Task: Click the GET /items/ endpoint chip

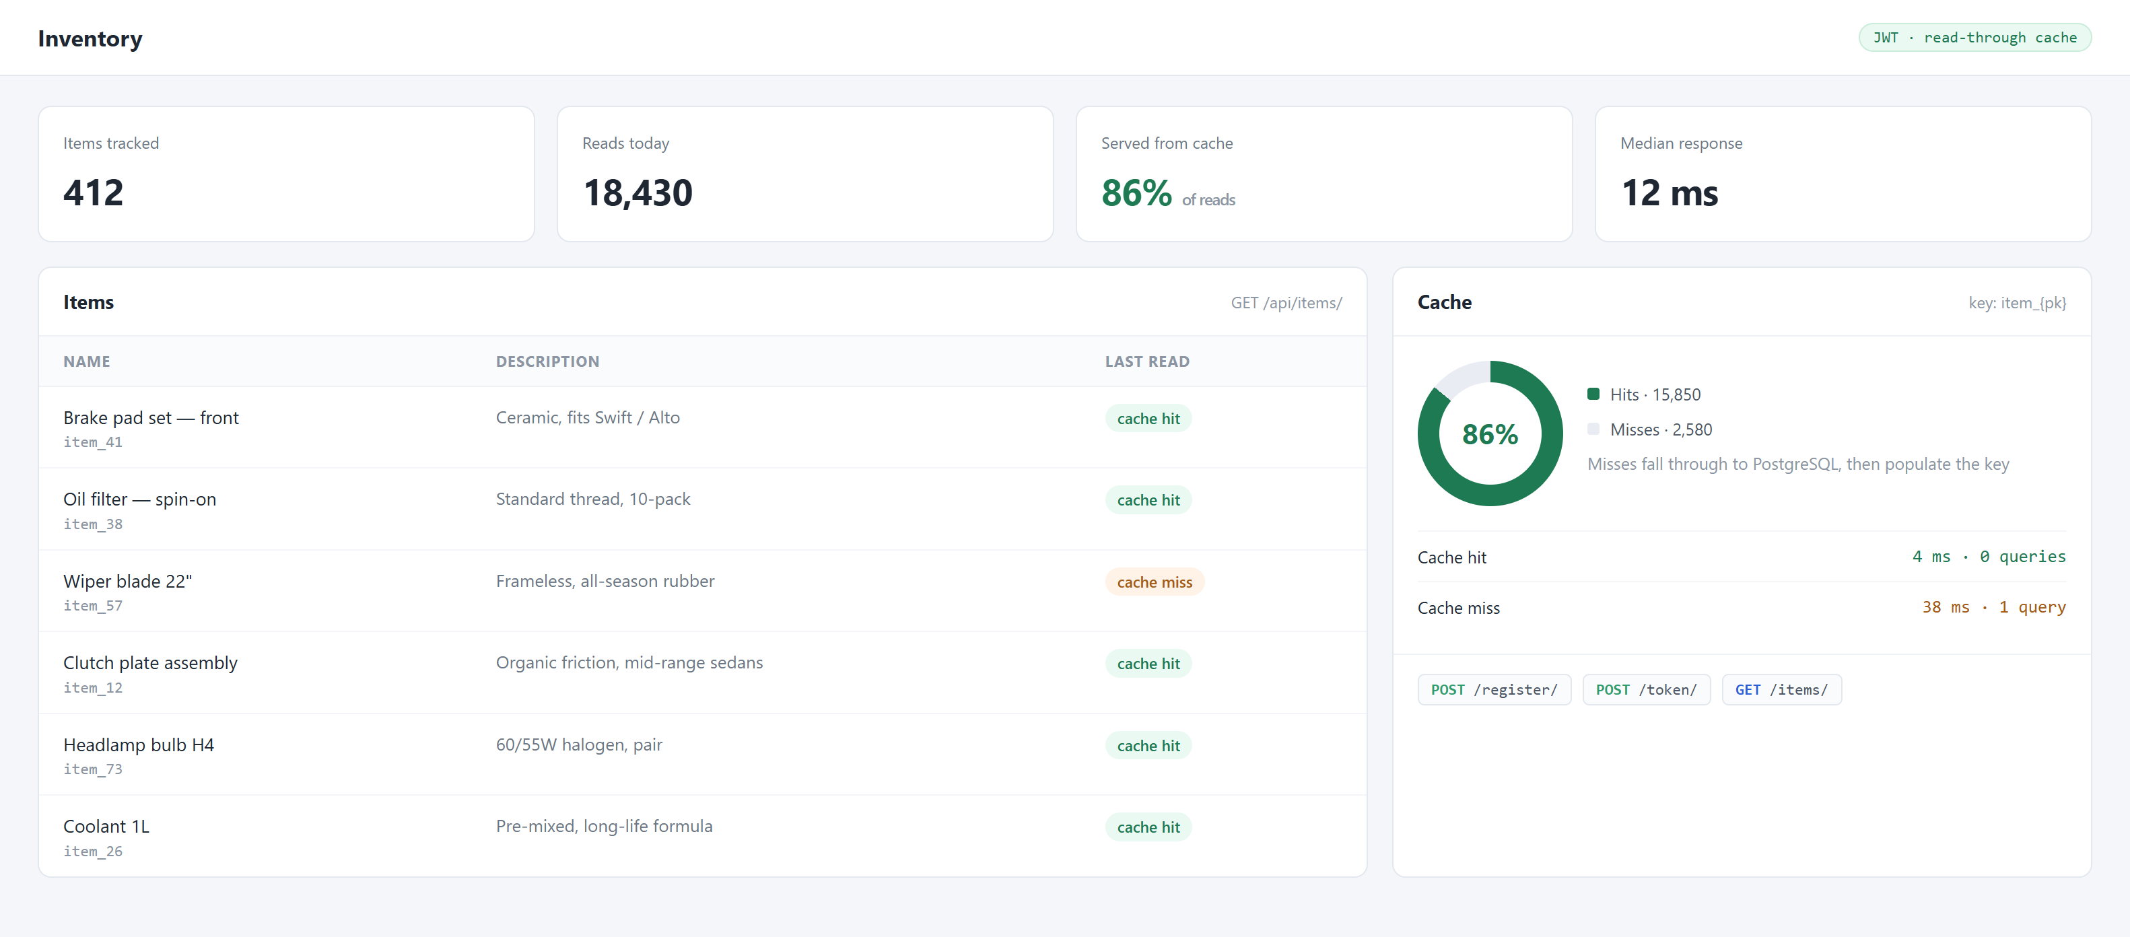Action: pos(1781,690)
